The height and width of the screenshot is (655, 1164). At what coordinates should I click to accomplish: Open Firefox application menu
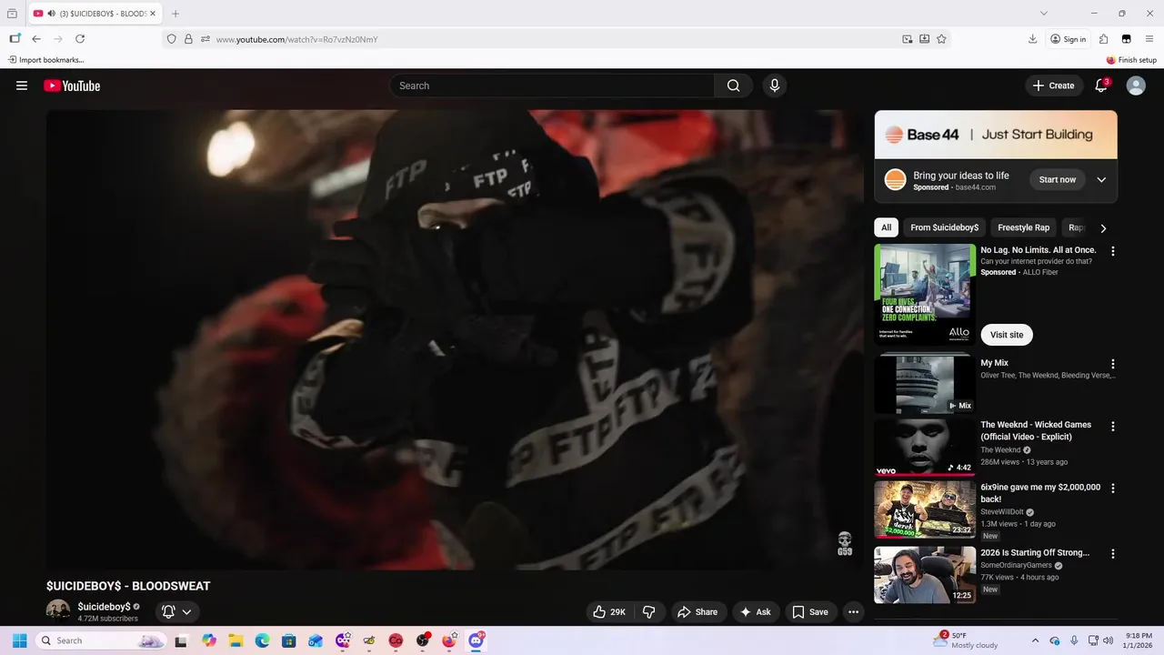(1149, 39)
